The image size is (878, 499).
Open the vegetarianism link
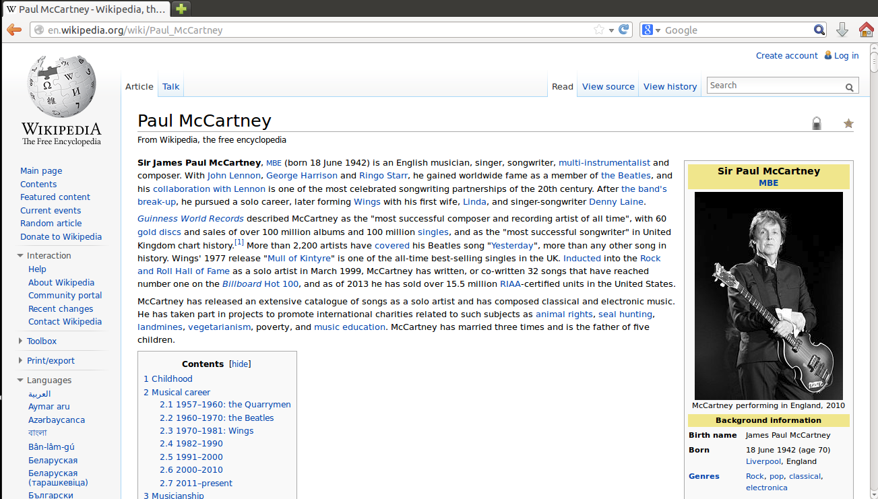click(x=220, y=327)
